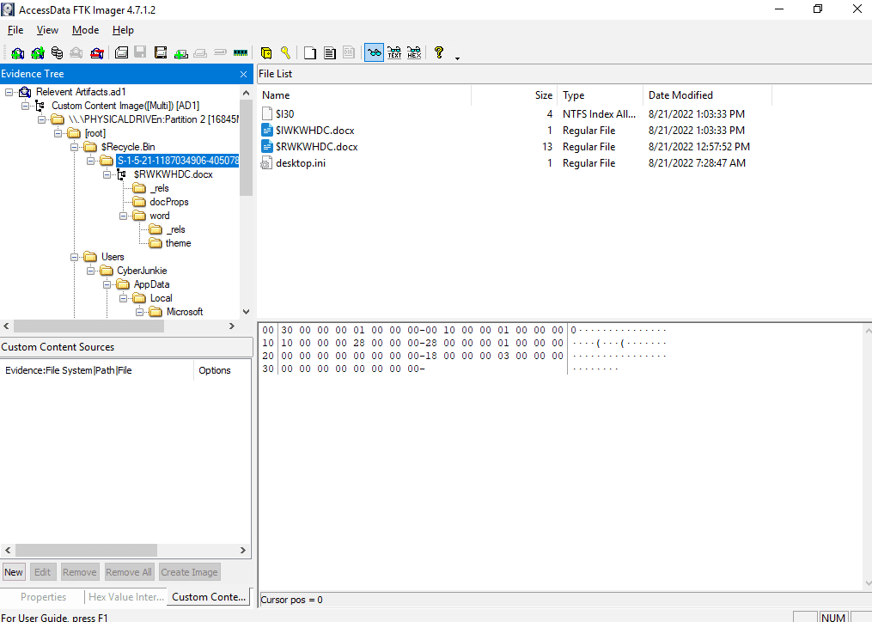Click Export File Hash List icon
Image resolution: width=872 pixels, height=622 pixels.
click(329, 53)
